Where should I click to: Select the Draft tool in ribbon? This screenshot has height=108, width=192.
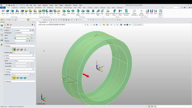pyautogui.click(x=40, y=12)
